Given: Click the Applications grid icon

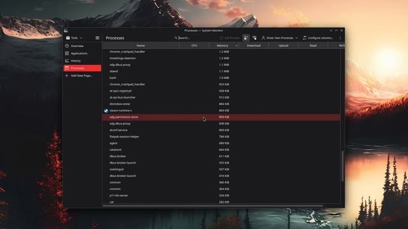Looking at the screenshot, I should [x=67, y=53].
